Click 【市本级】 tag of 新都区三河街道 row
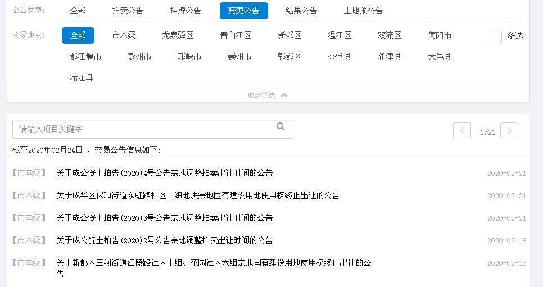The width and height of the screenshot is (543, 287). tap(29, 263)
